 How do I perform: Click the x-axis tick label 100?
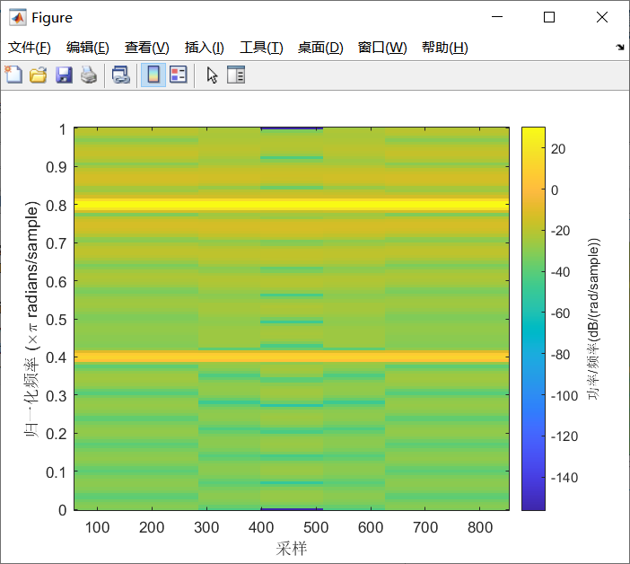[97, 527]
